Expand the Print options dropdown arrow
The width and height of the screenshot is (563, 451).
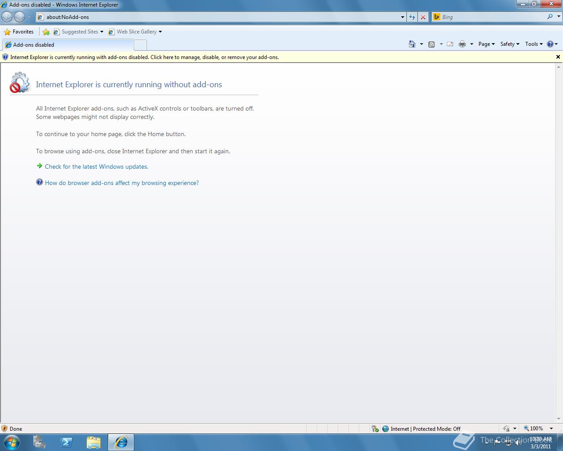pyautogui.click(x=472, y=44)
